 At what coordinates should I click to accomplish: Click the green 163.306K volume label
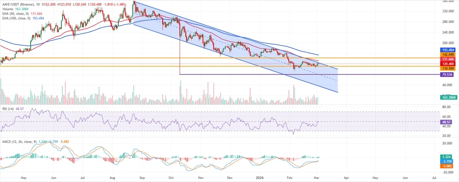click(448, 97)
